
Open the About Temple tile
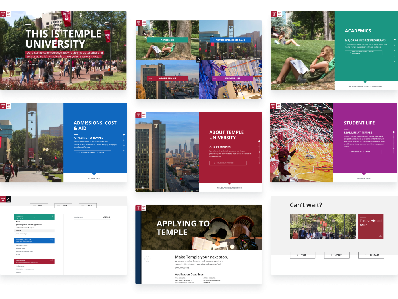point(168,78)
